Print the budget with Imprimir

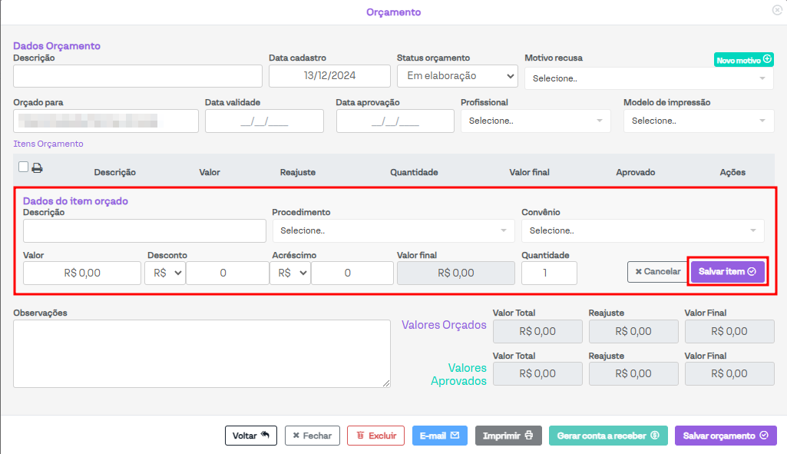[x=508, y=436]
